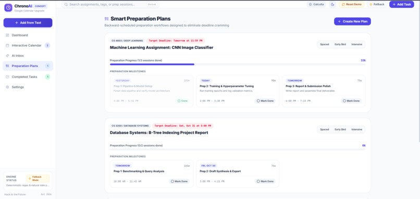Click the Preparation Plans list icon in sidebar

(7, 66)
